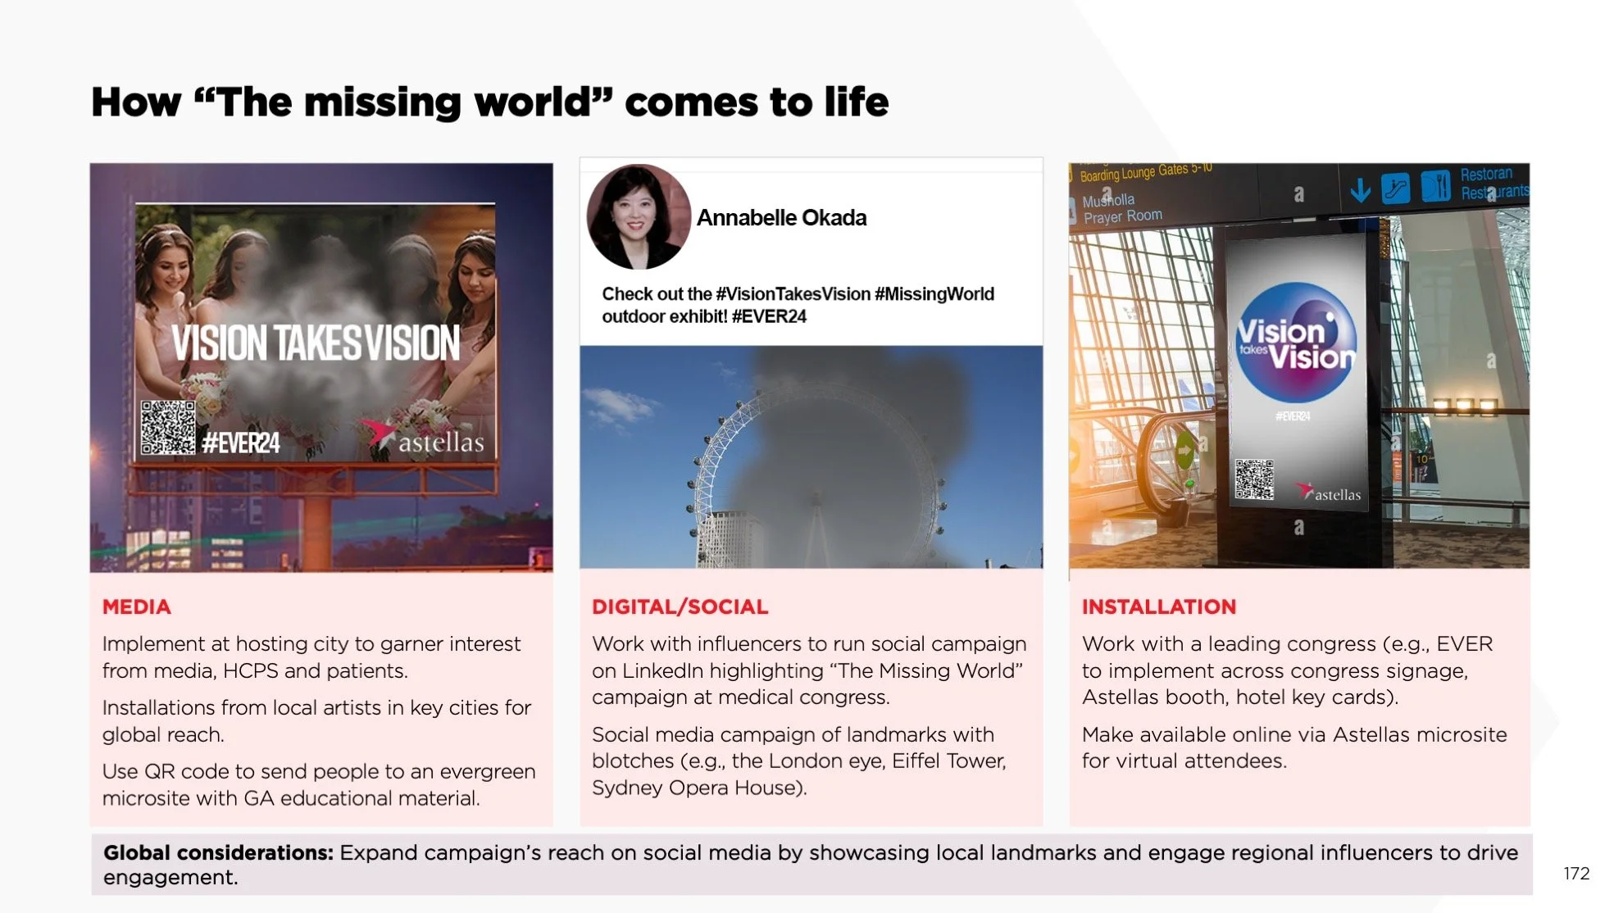1623x913 pixels.
Task: Select the DIGITAL/SOCIAL heading
Action: [680, 607]
